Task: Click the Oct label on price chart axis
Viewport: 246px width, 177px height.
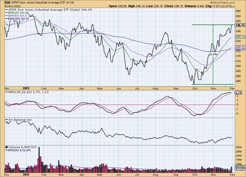Action: pos(195,88)
